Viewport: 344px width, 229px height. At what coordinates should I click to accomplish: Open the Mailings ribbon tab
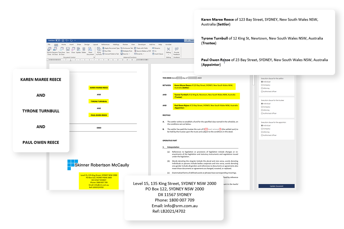click(x=116, y=45)
